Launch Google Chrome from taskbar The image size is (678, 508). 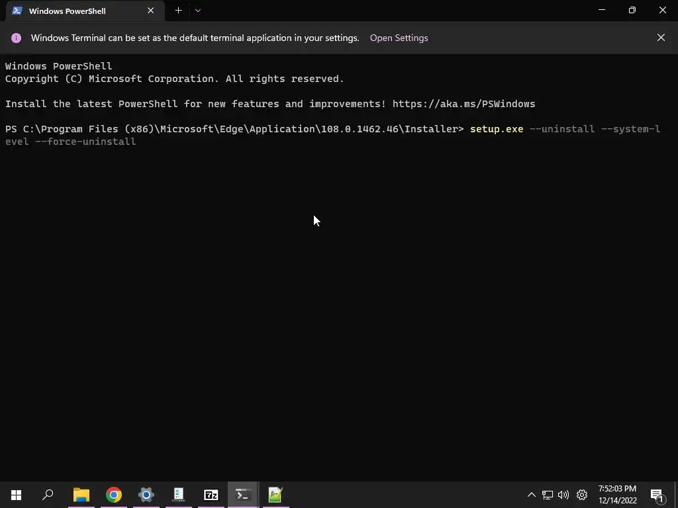[x=114, y=495]
